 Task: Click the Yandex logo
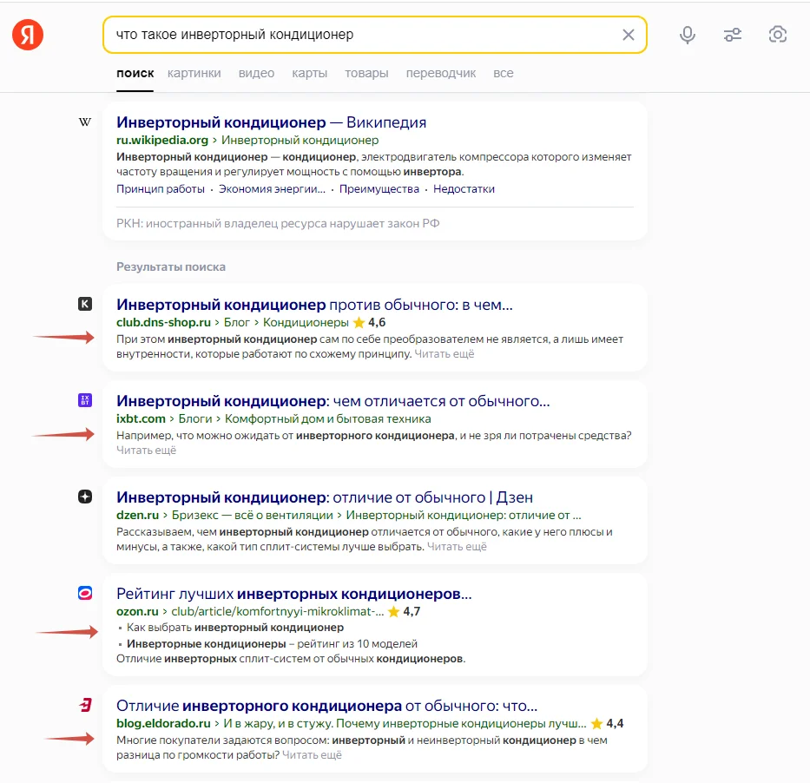(27, 35)
